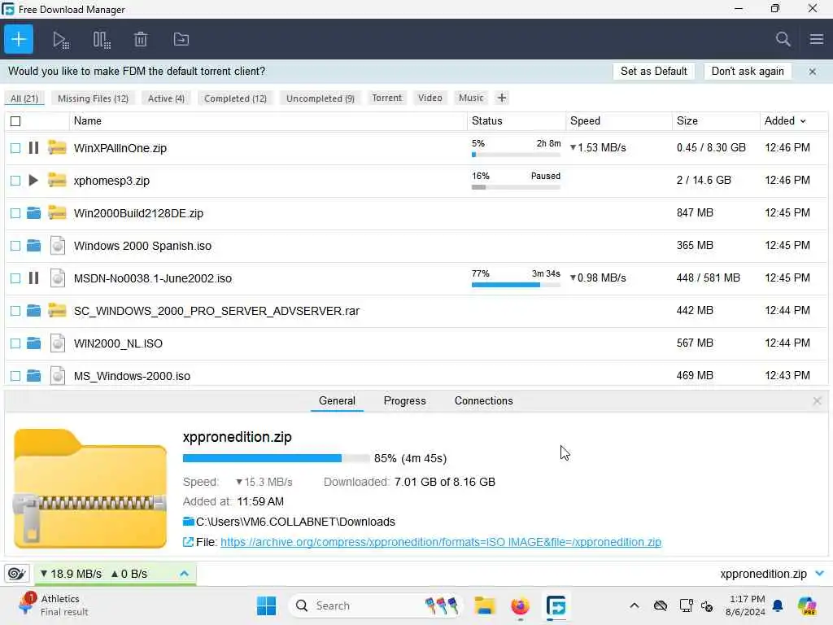Select the General details tab
Screen dimensions: 833x625
pyautogui.click(x=337, y=400)
